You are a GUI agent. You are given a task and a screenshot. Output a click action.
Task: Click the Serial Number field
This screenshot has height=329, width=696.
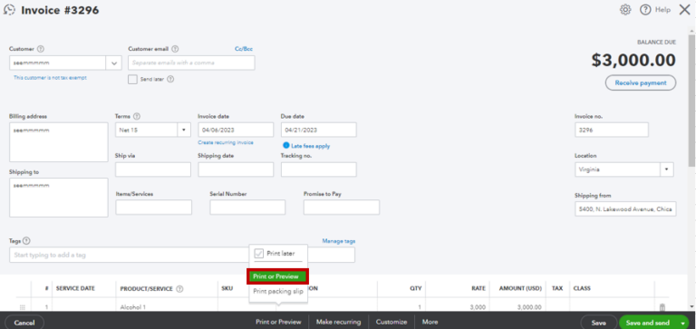click(x=247, y=208)
